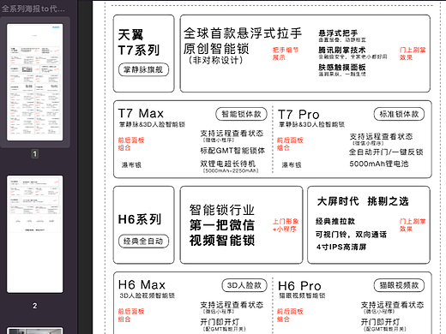Click 瀑布银 text under T7 Max
Image resolution: width=446 pixels, height=334 pixels.
click(x=131, y=165)
